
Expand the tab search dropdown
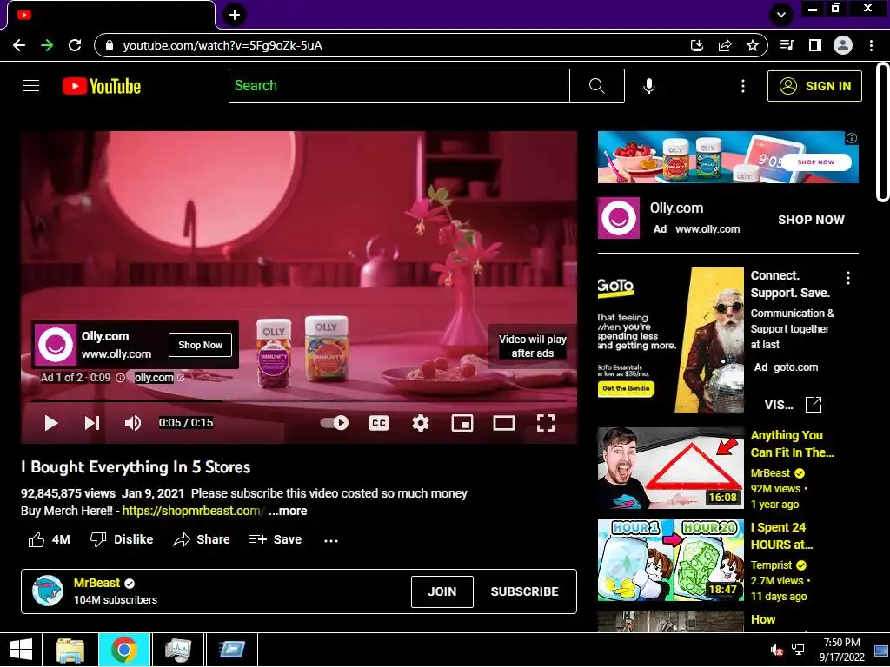(x=781, y=14)
